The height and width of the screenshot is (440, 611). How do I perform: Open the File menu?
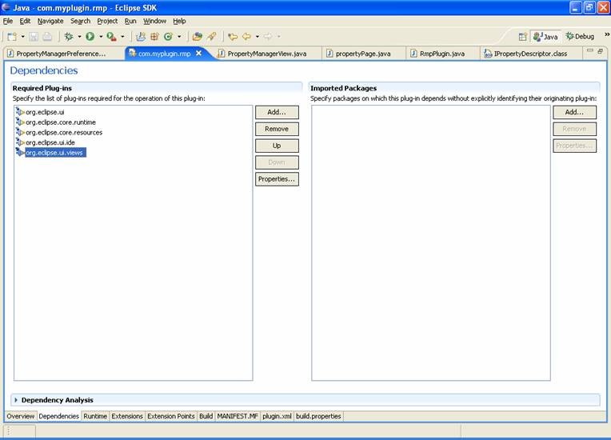pyautogui.click(x=8, y=21)
